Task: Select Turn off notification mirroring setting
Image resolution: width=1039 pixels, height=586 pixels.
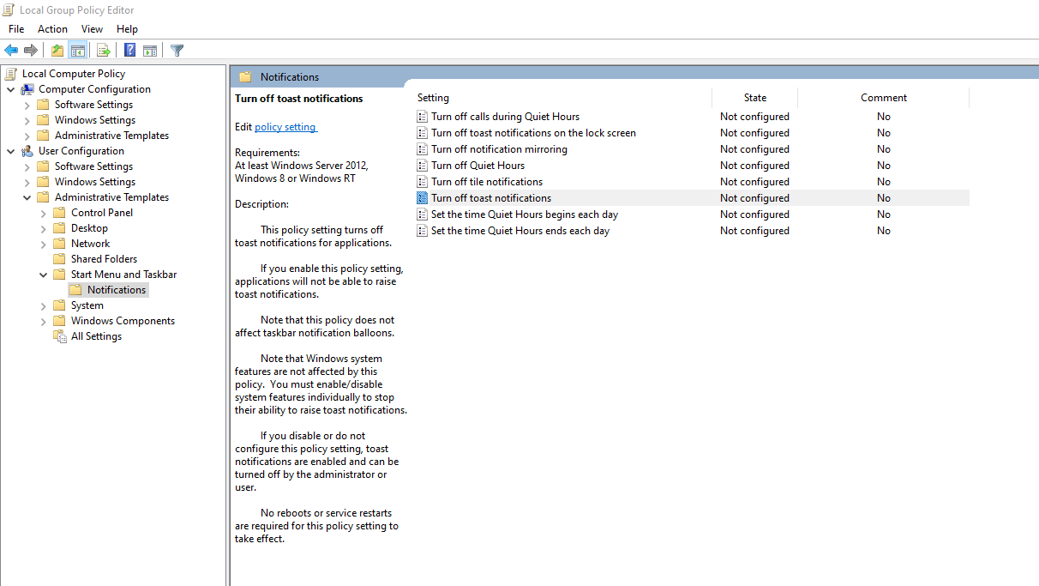Action: tap(499, 149)
